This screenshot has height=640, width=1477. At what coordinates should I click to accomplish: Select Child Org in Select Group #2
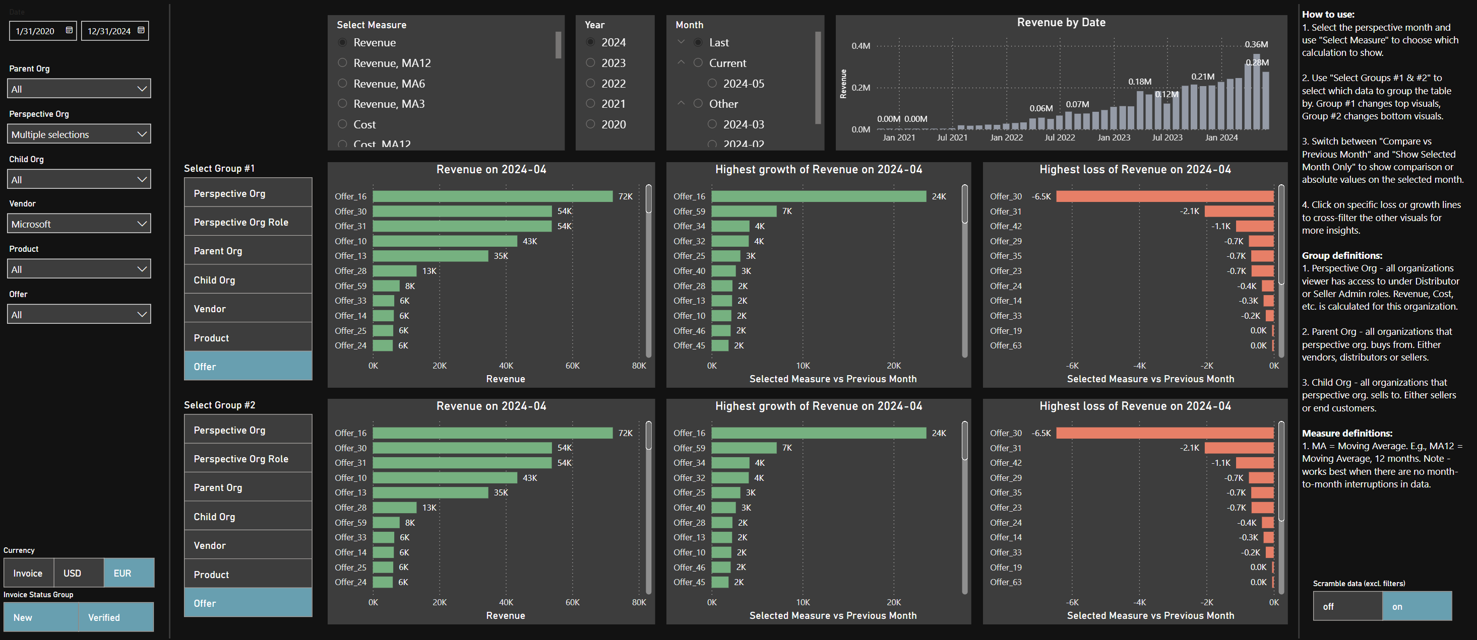point(248,516)
